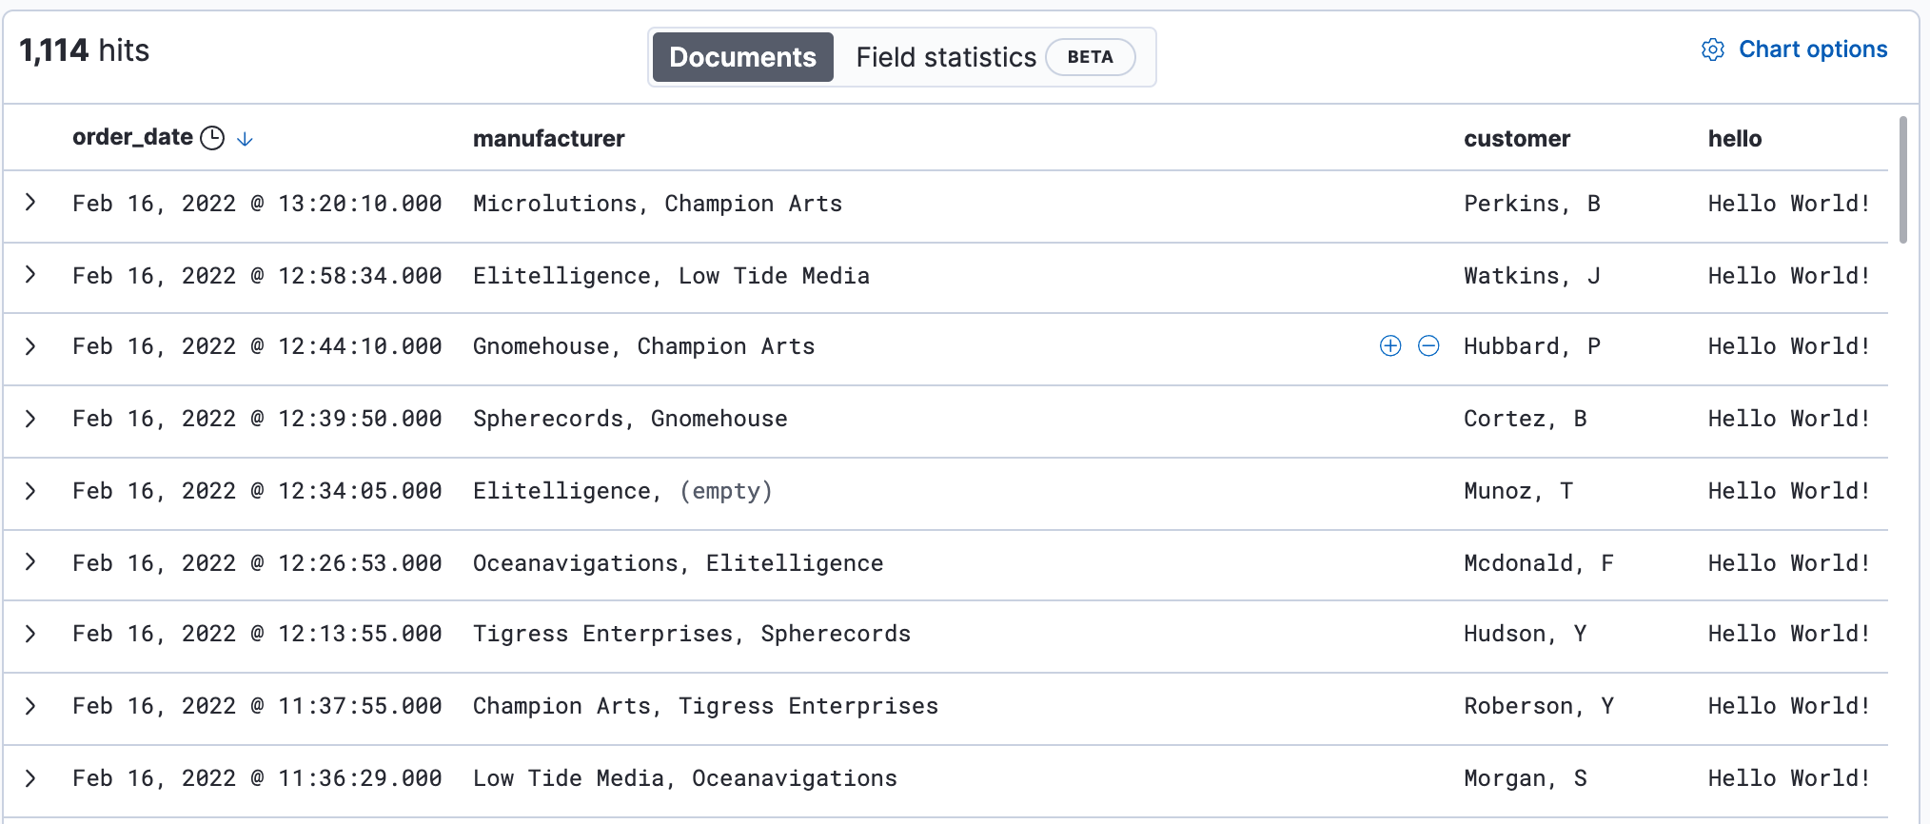Expand the 12:58:34 Watkins document row

click(x=31, y=275)
